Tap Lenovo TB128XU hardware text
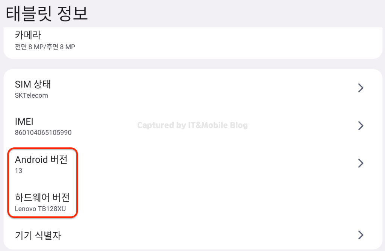 40,209
